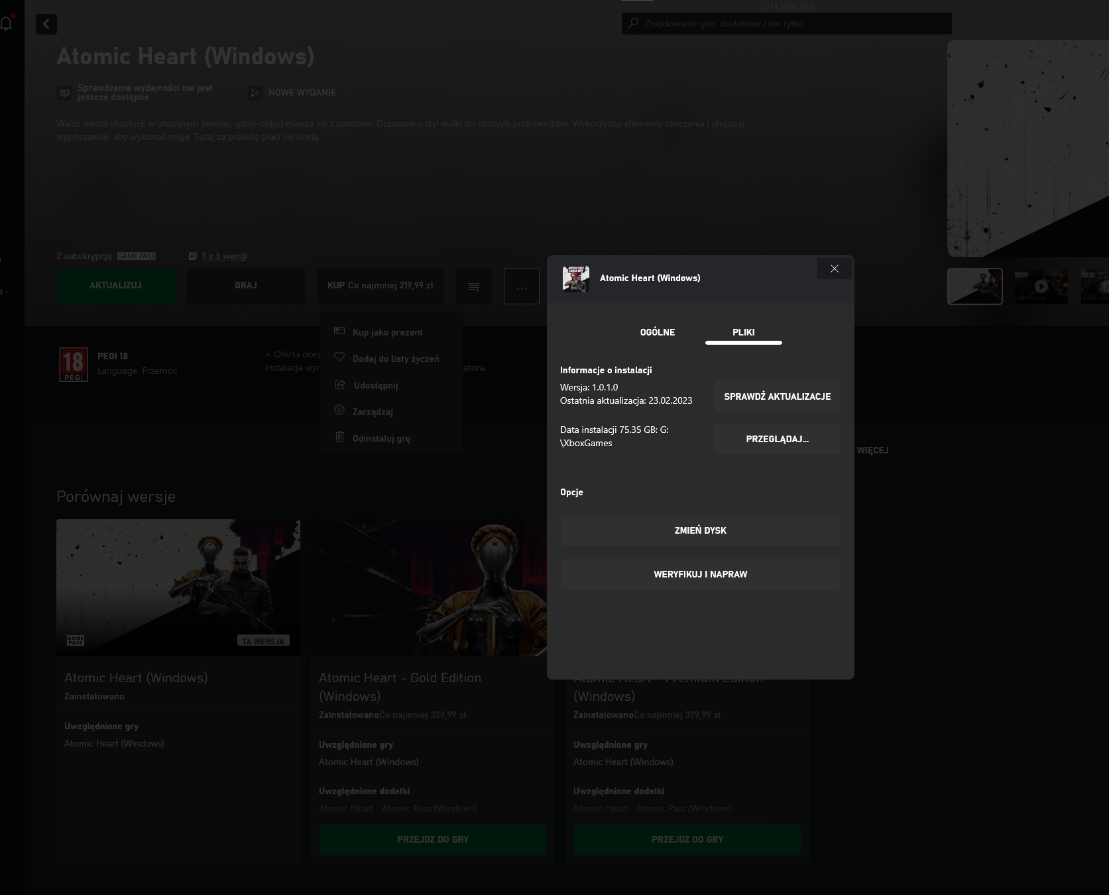Open the 1 z 3 wersji link
1109x895 pixels.
(224, 256)
